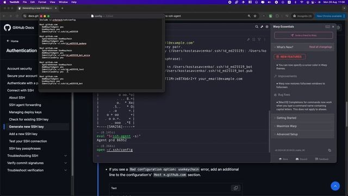Click the pin icon in Warp toolbar
The width and height of the screenshot is (348, 196).
[262, 27]
